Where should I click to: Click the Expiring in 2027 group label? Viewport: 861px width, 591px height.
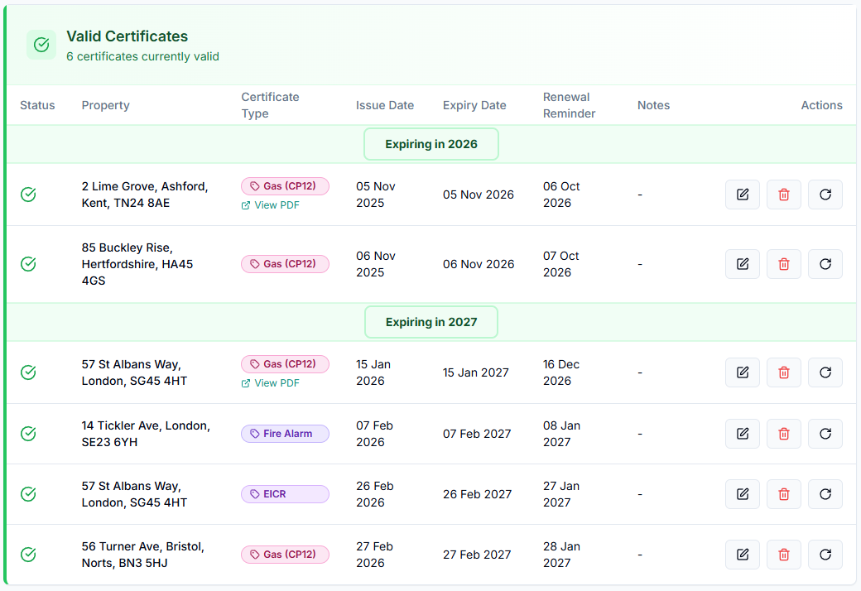(431, 322)
